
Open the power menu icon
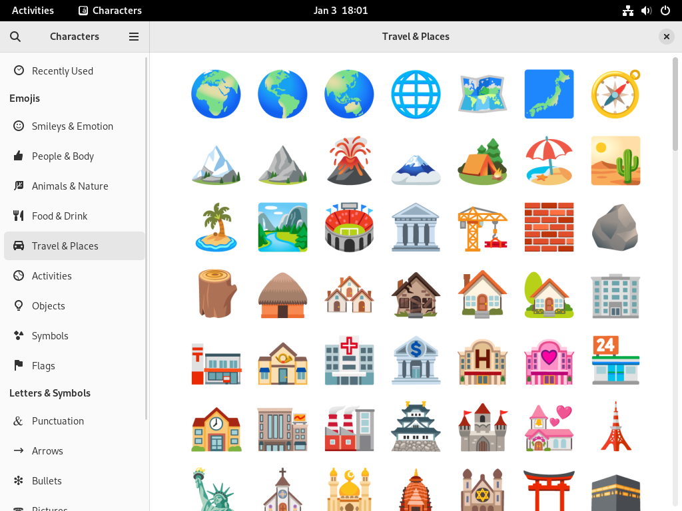coord(665,11)
